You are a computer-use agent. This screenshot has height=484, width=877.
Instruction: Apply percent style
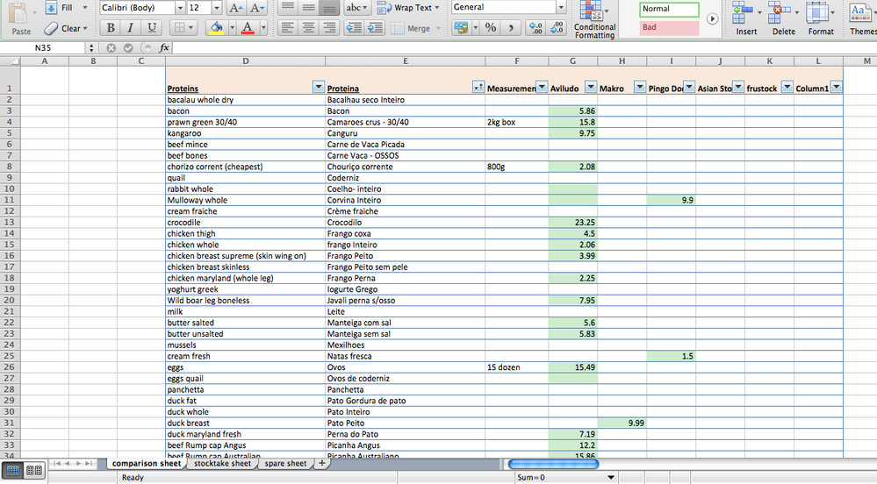point(491,27)
